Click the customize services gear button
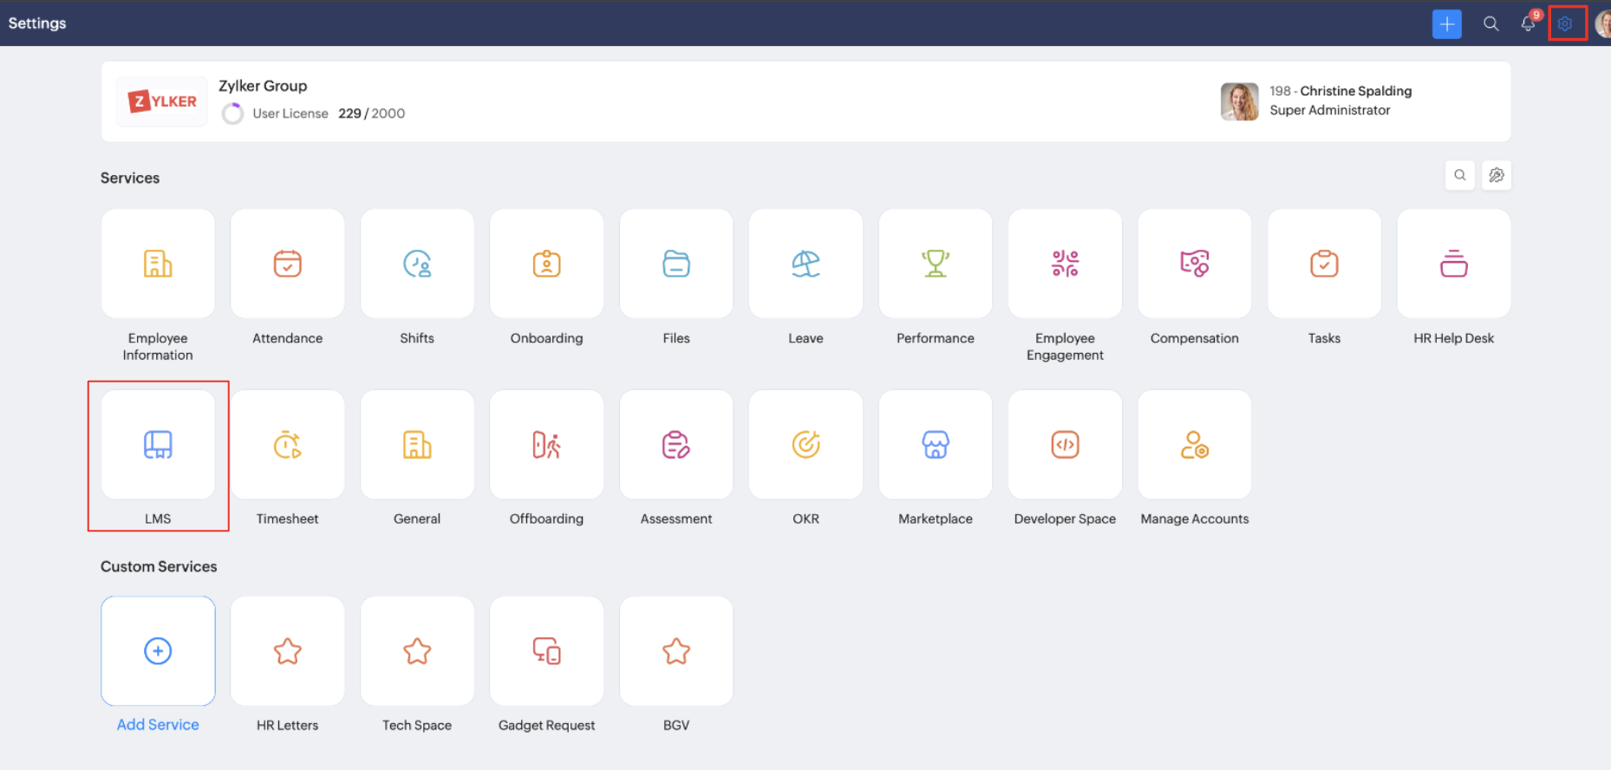 pyautogui.click(x=1497, y=175)
